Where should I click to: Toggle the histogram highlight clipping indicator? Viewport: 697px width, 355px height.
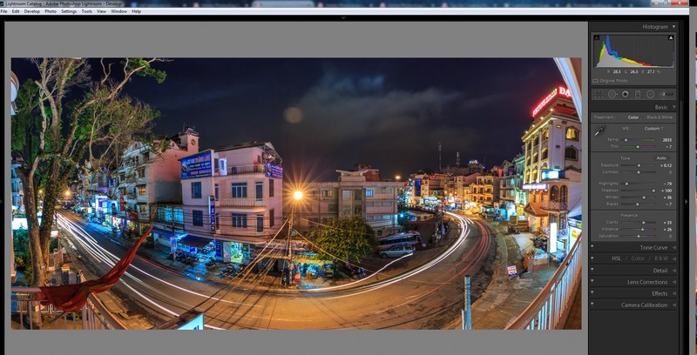[670, 37]
